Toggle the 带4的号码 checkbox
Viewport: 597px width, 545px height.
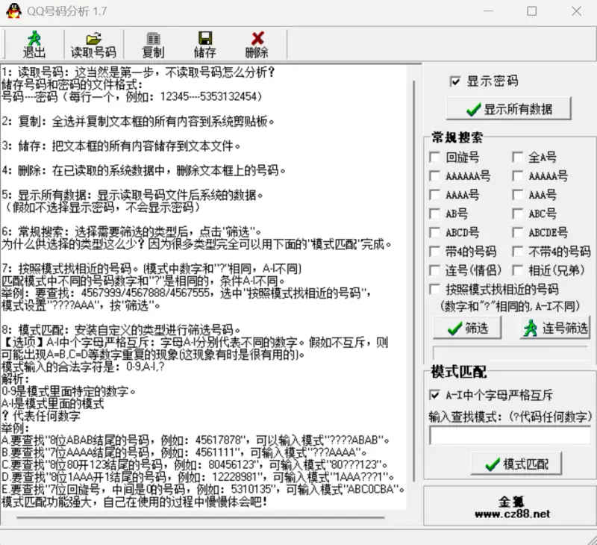[434, 252]
